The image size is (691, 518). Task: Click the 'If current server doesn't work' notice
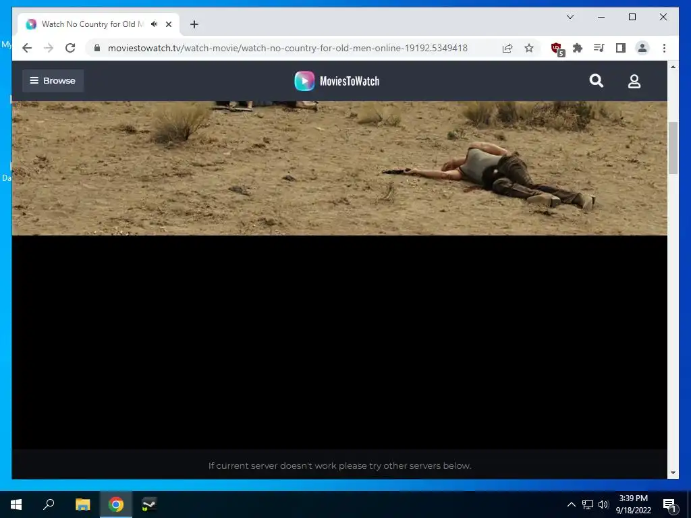click(340, 465)
